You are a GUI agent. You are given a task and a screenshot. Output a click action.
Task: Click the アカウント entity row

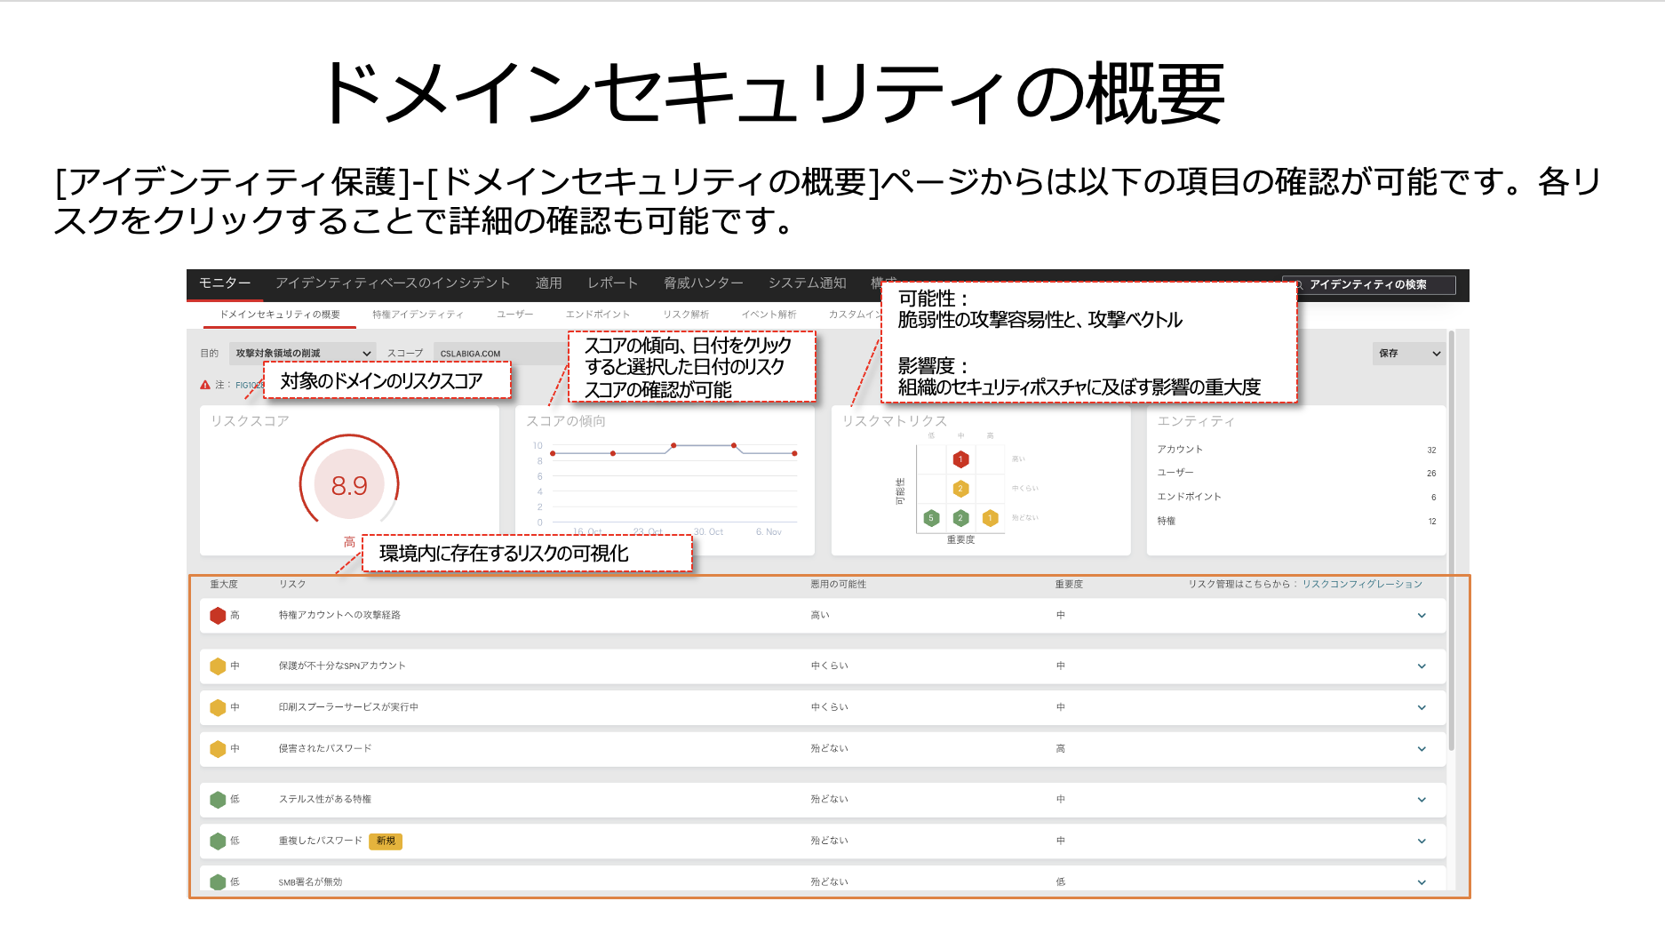pyautogui.click(x=1296, y=450)
